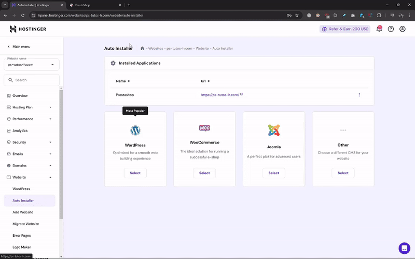Open the Website name dropdown
This screenshot has height=259, width=415.
(32, 64)
